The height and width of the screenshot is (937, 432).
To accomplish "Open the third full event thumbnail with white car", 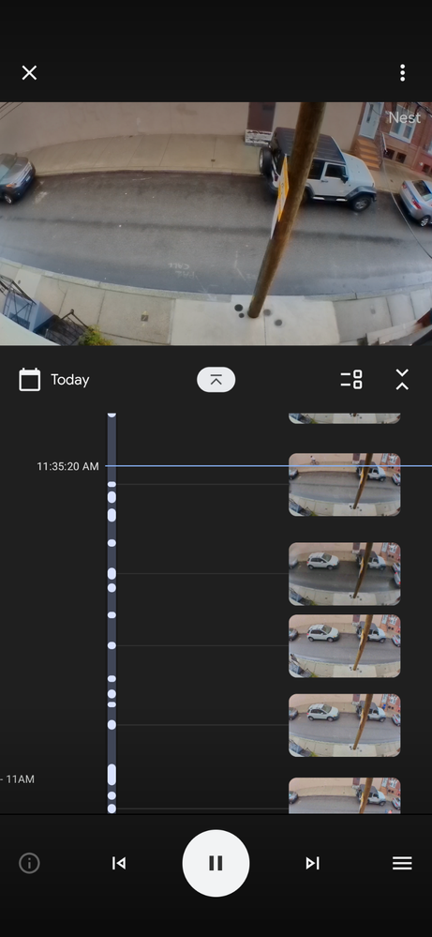I will (x=344, y=646).
